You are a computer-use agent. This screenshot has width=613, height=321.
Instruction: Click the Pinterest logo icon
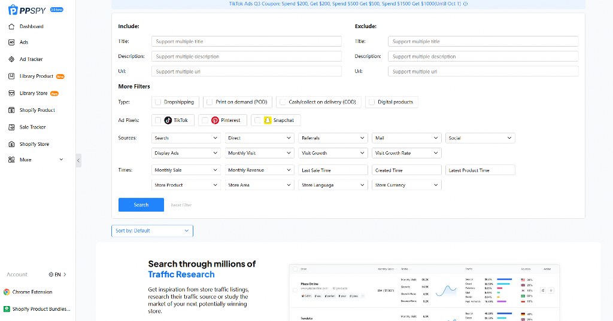click(x=215, y=120)
